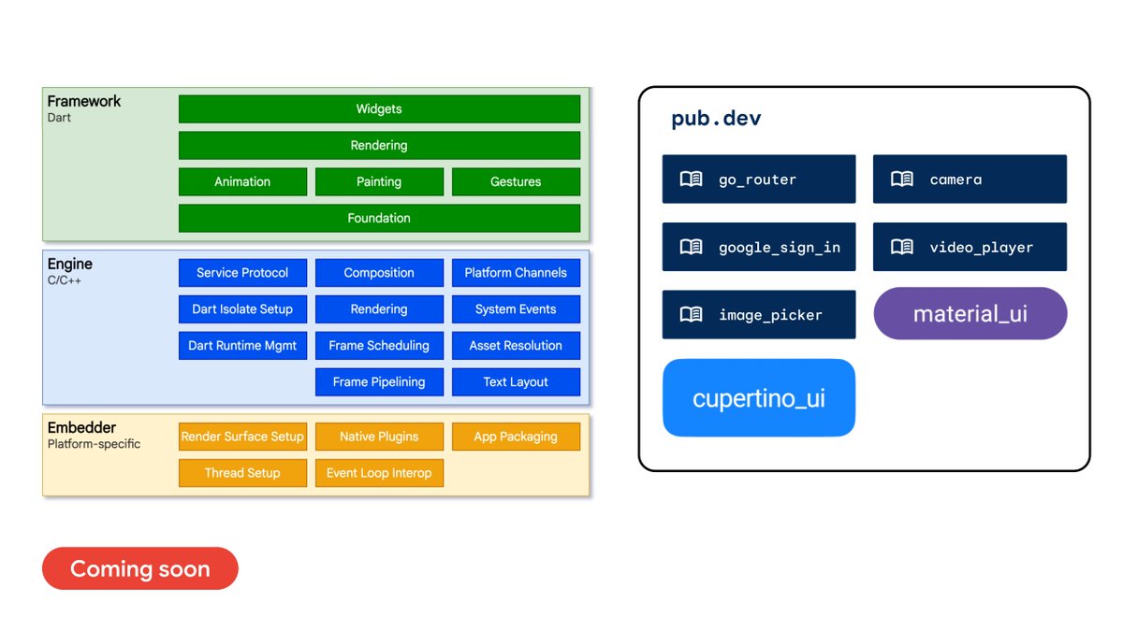
Task: Click the book icon beside google_sign_in
Action: point(691,248)
